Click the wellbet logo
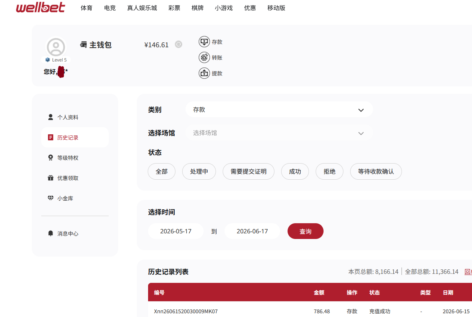The width and height of the screenshot is (472, 317). coord(40,8)
